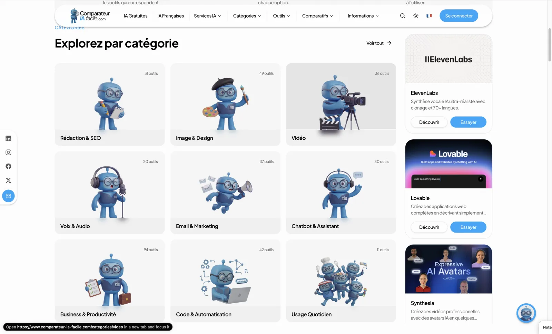The height and width of the screenshot is (334, 552).
Task: Click the Voir tout link
Action: coord(378,43)
